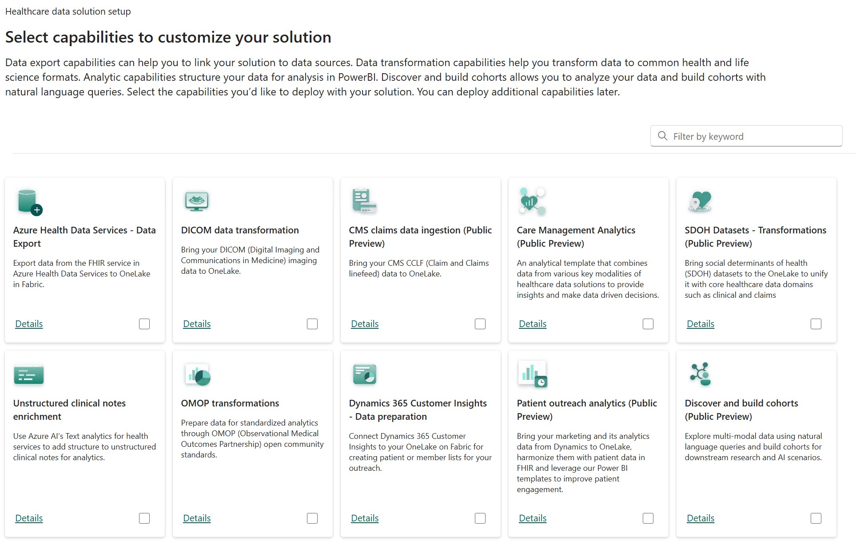Click 'SDOH Datasets - Transformations' card title
The image size is (856, 548).
click(756, 237)
